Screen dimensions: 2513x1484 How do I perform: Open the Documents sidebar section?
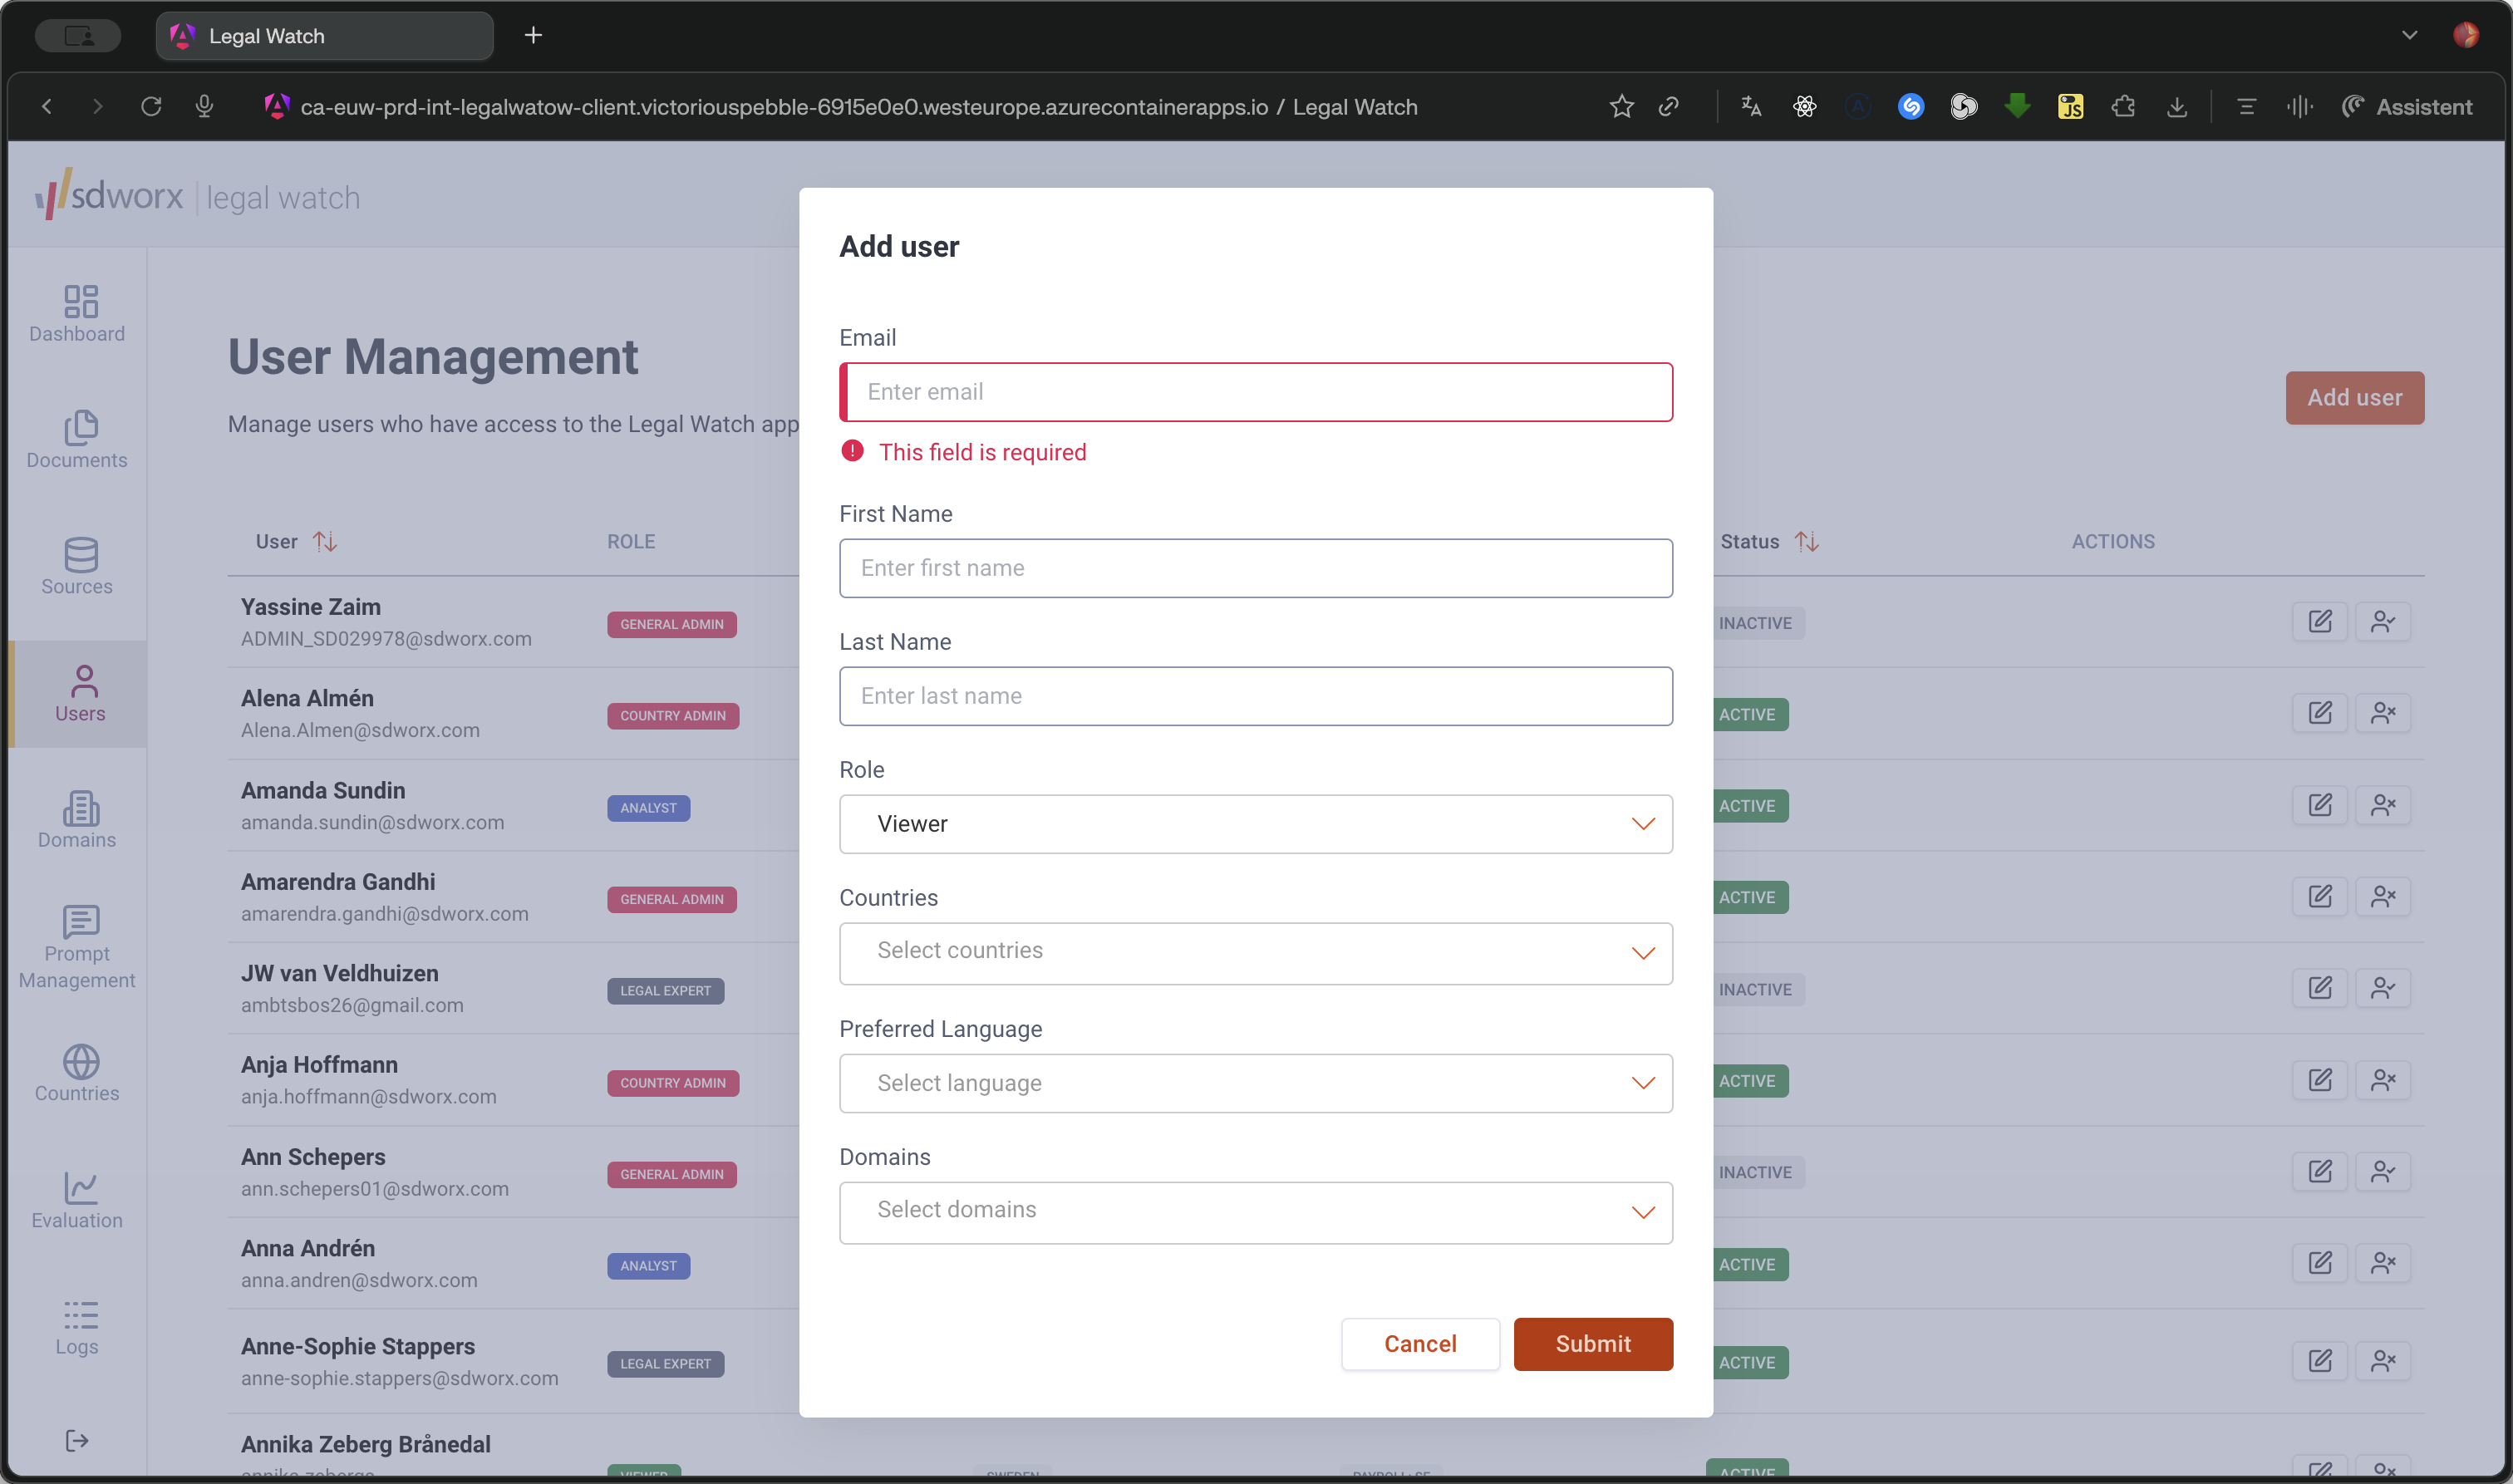77,440
